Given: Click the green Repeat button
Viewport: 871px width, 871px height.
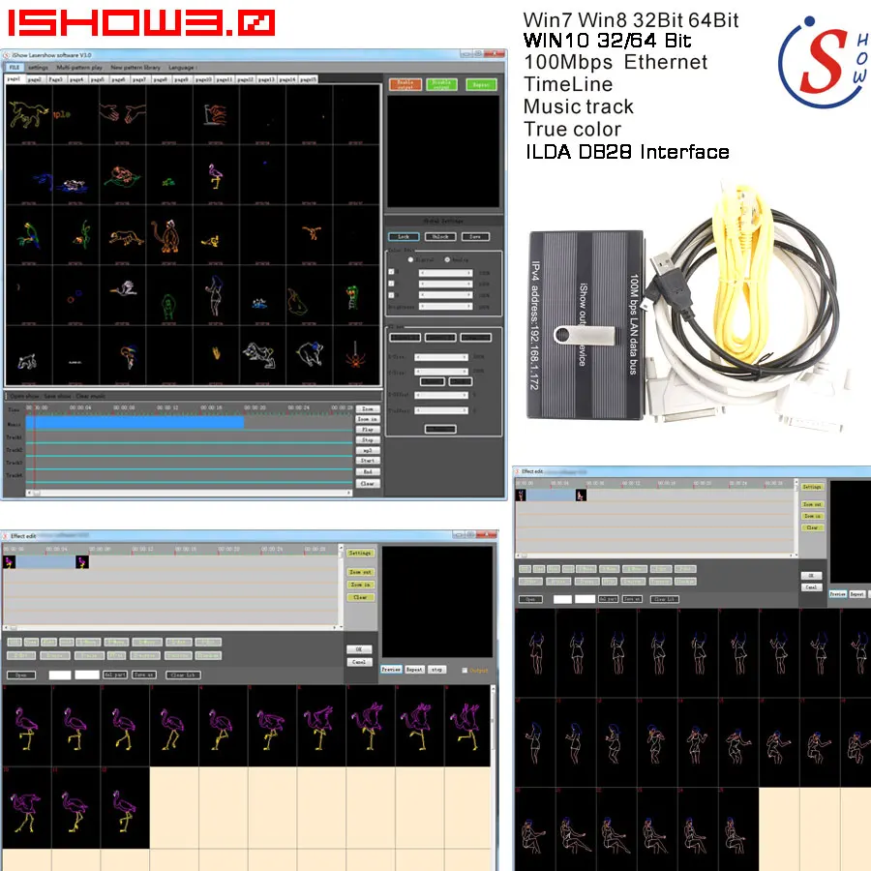Looking at the screenshot, I should tap(481, 84).
